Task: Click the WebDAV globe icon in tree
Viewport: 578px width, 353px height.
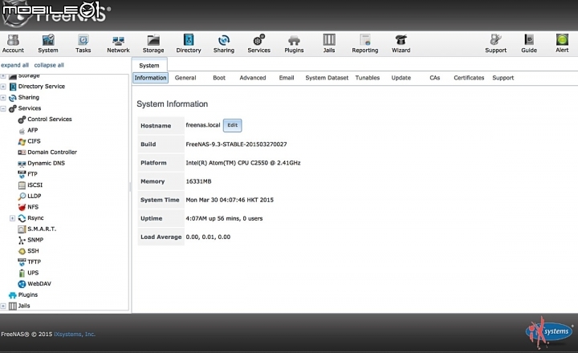Action: [x=22, y=284]
